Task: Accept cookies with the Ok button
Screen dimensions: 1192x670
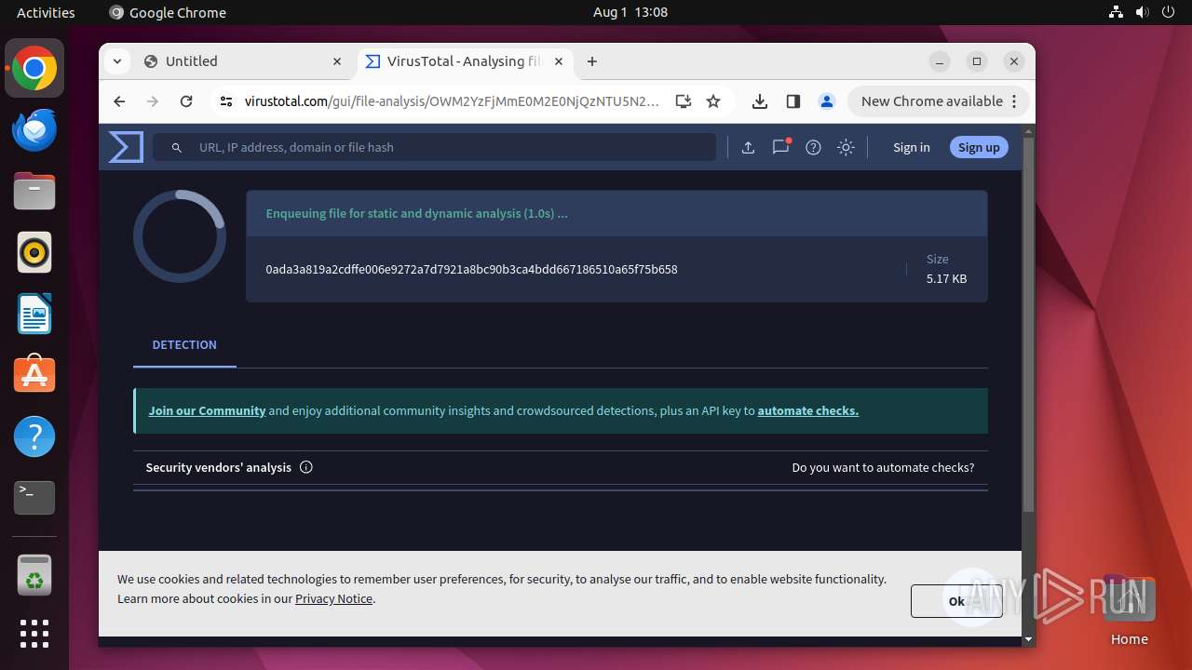Action: [x=956, y=601]
